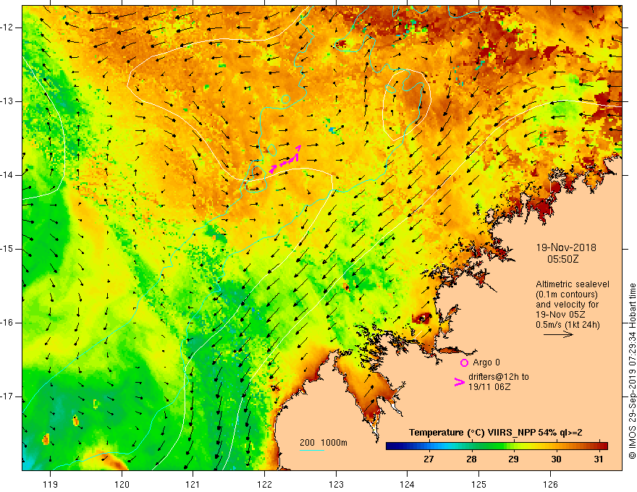This screenshot has width=637, height=492.
Task: Click the 31 colorbar tick label
Action: point(598,459)
